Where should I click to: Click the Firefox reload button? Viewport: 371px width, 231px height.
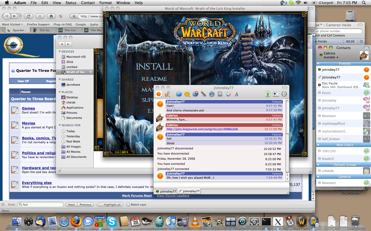[29, 16]
